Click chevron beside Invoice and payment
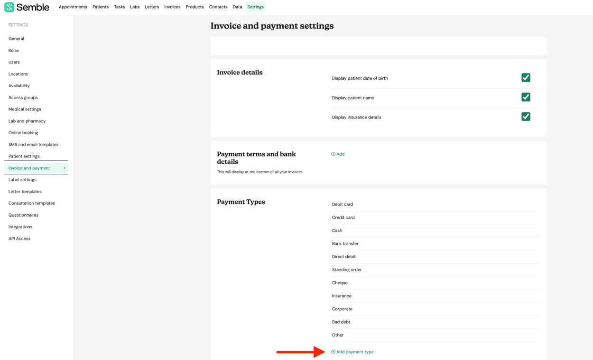Image resolution: width=593 pixels, height=360 pixels. point(65,168)
